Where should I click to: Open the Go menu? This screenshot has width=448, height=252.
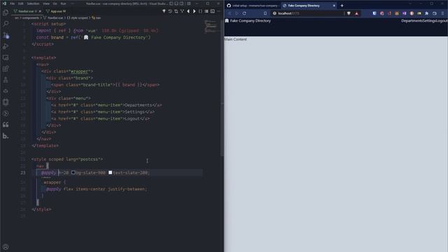click(x=55, y=3)
